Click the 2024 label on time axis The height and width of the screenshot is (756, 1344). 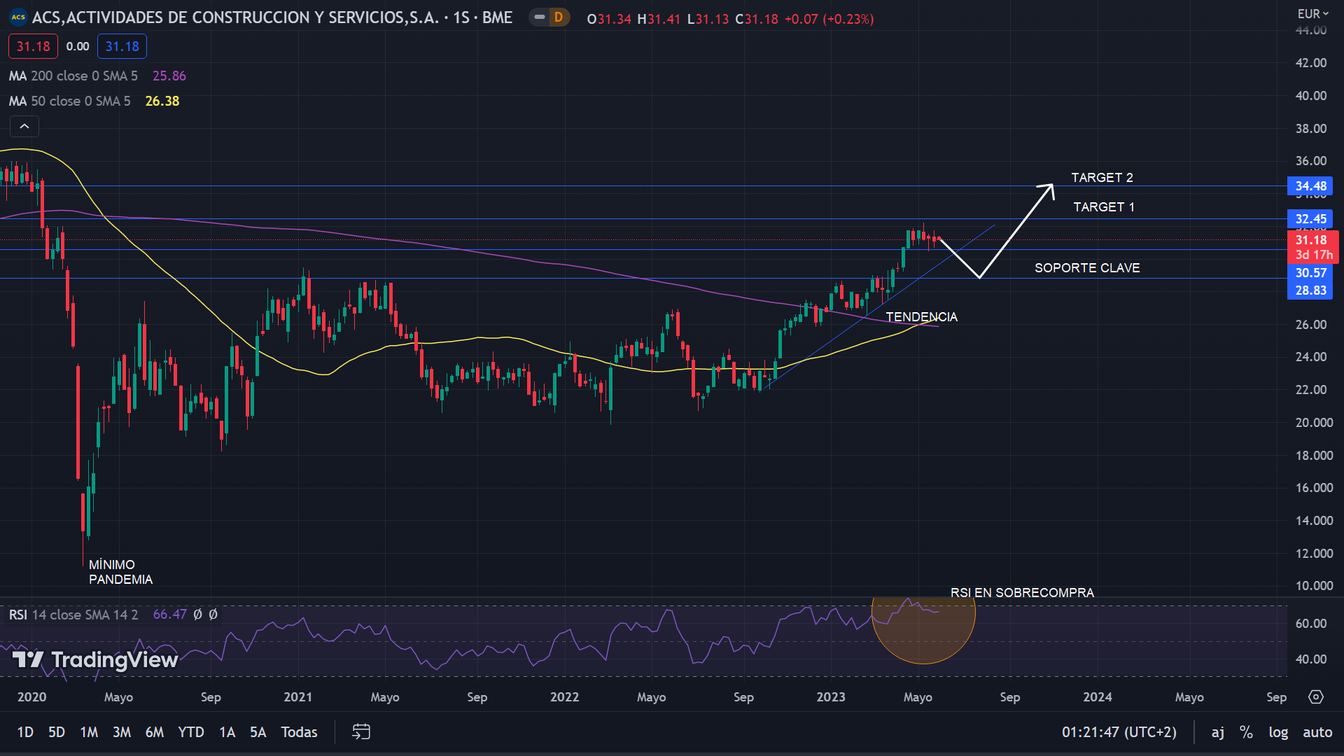[1098, 697]
